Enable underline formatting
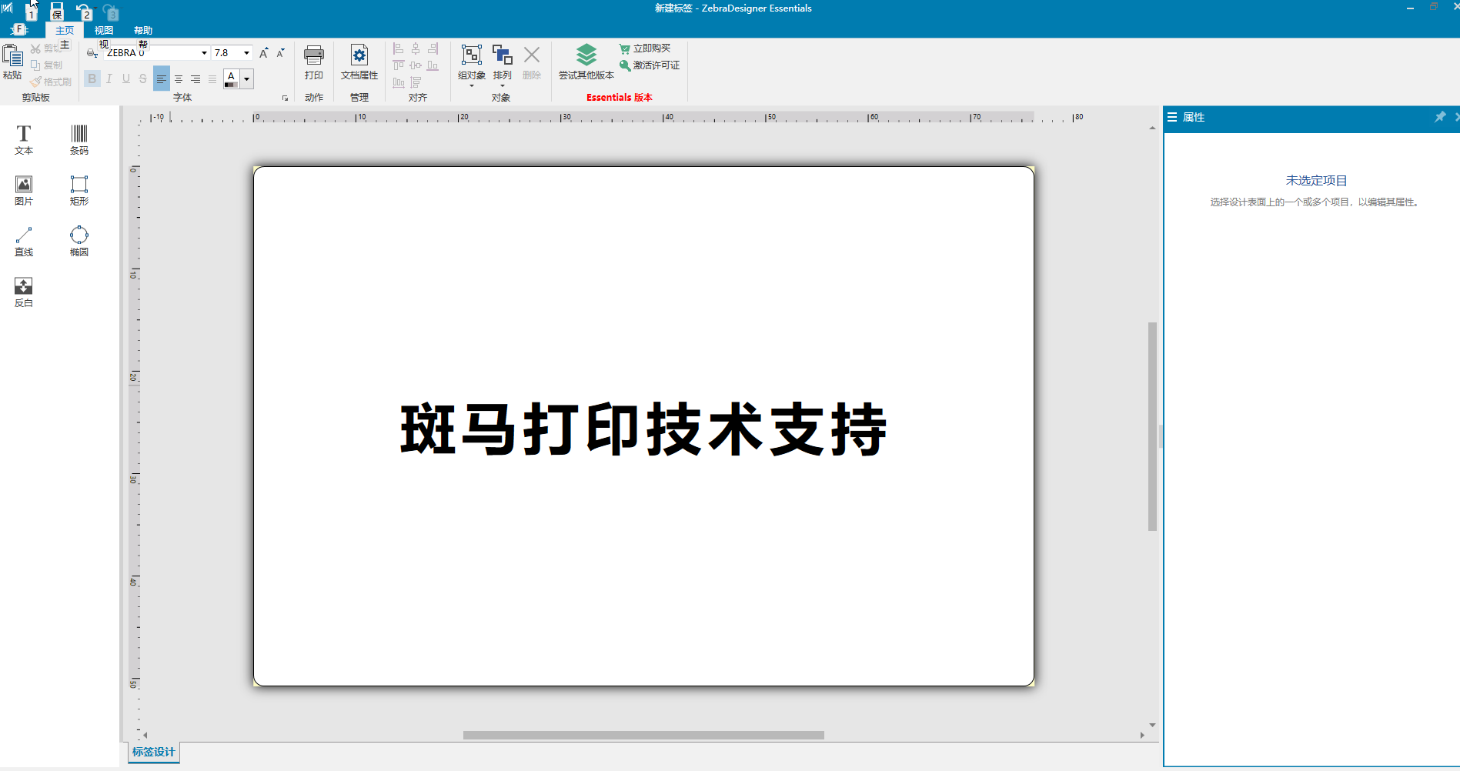Viewport: 1460px width, 771px height. click(125, 78)
